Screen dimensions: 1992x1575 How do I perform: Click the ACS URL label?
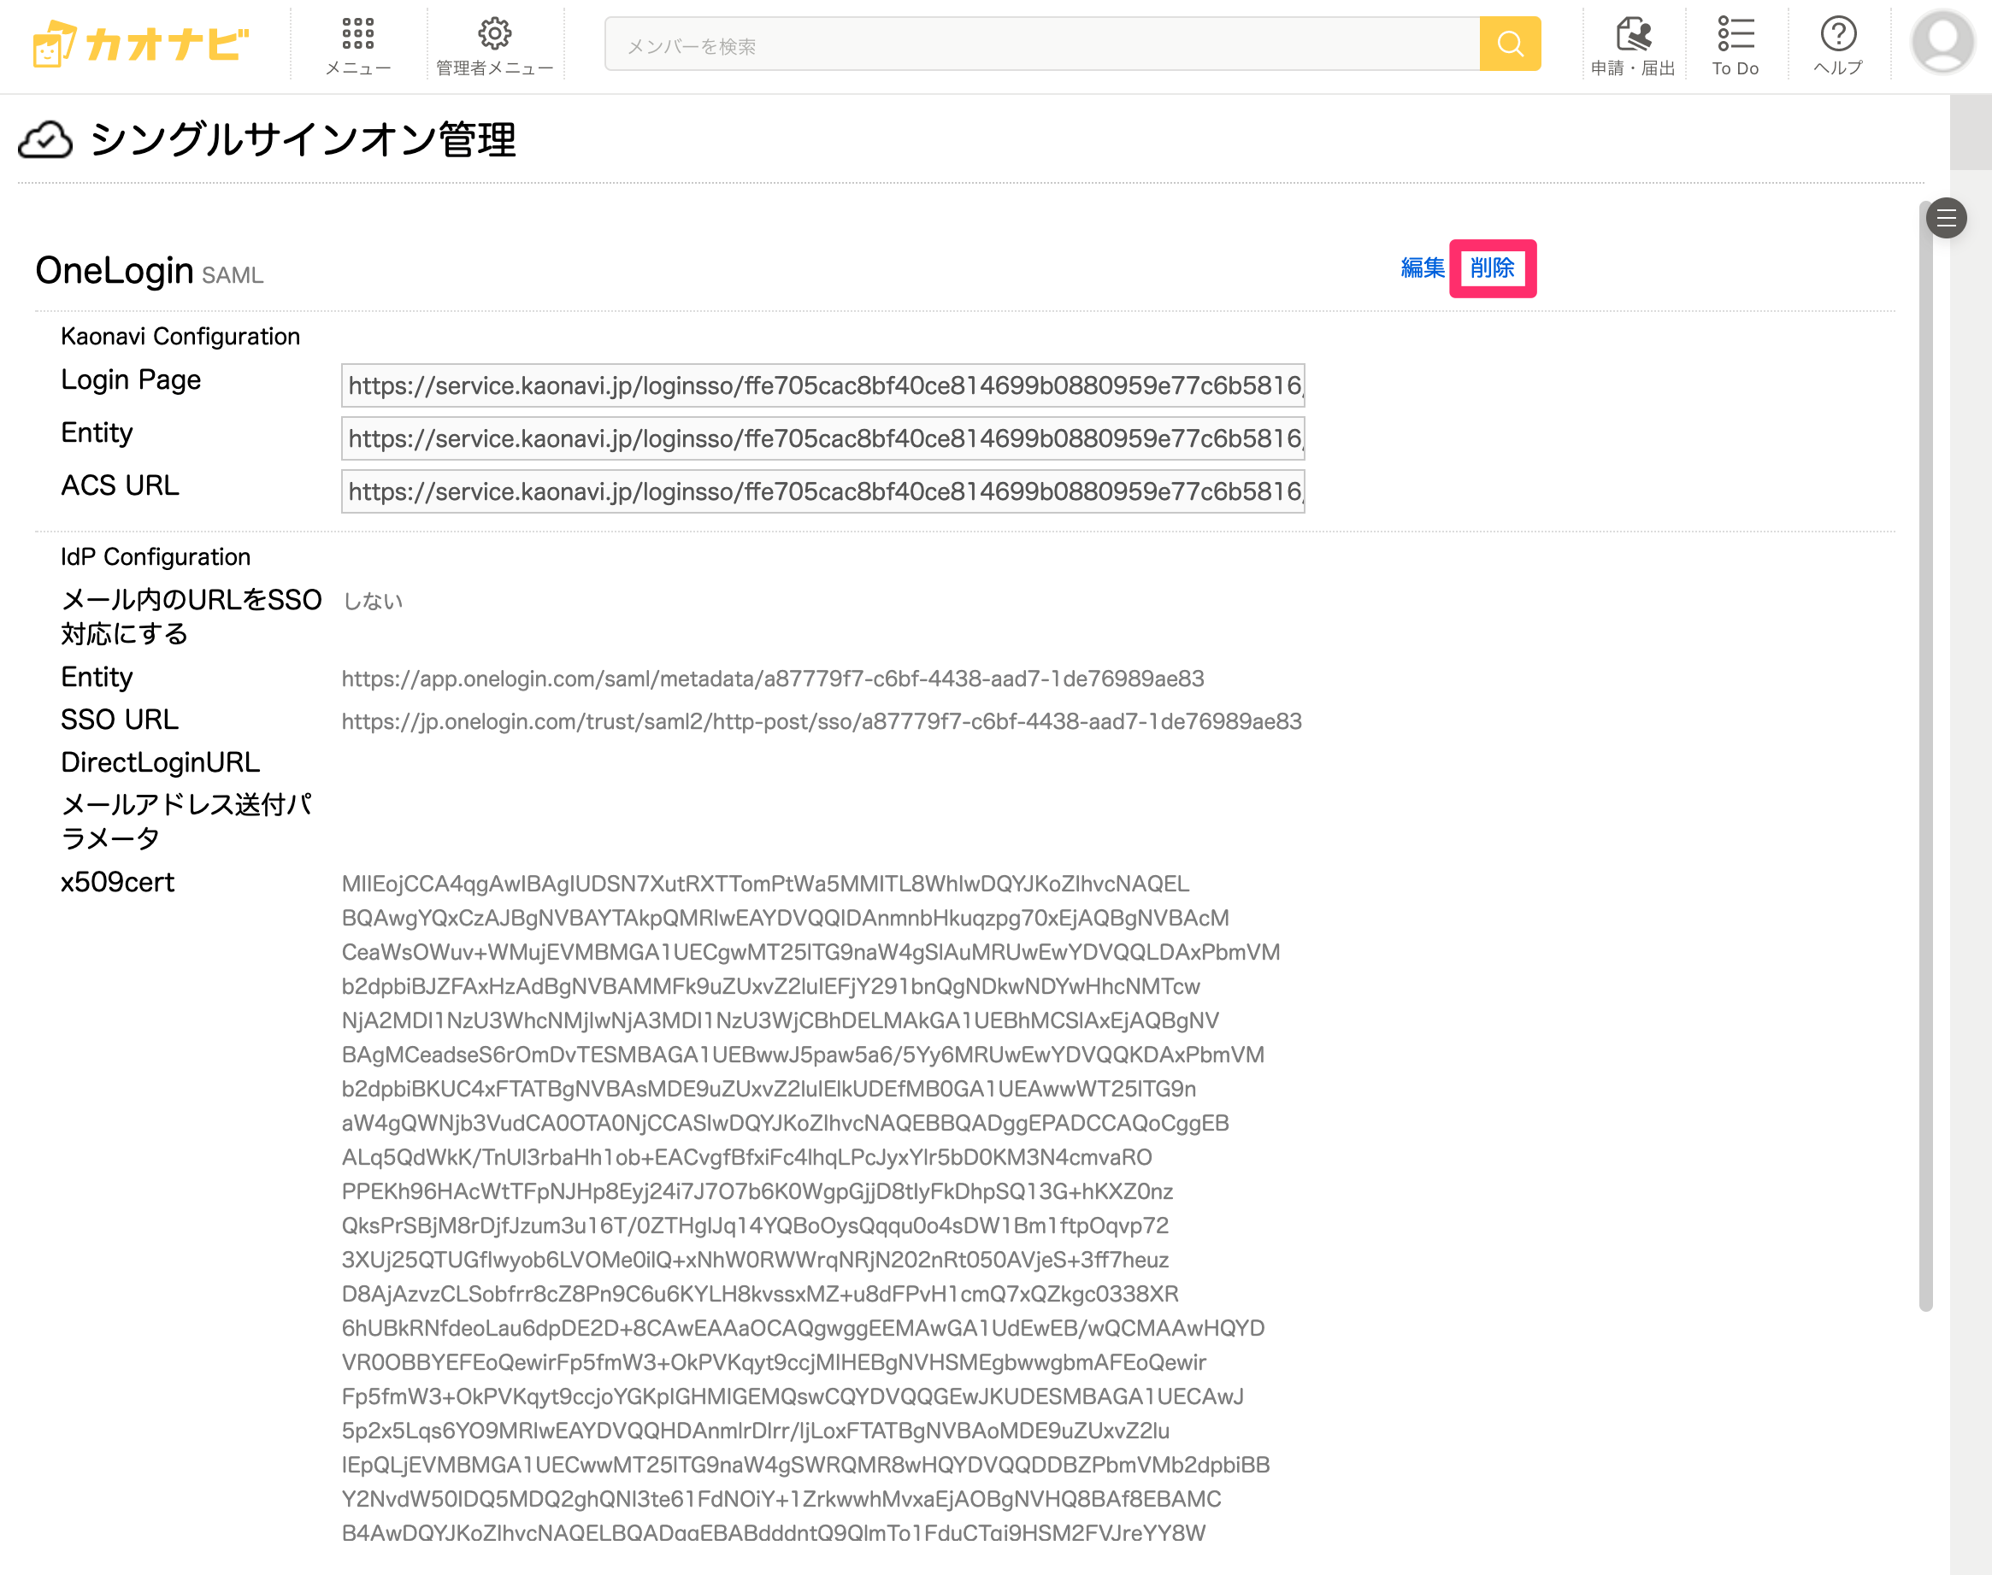click(x=120, y=486)
